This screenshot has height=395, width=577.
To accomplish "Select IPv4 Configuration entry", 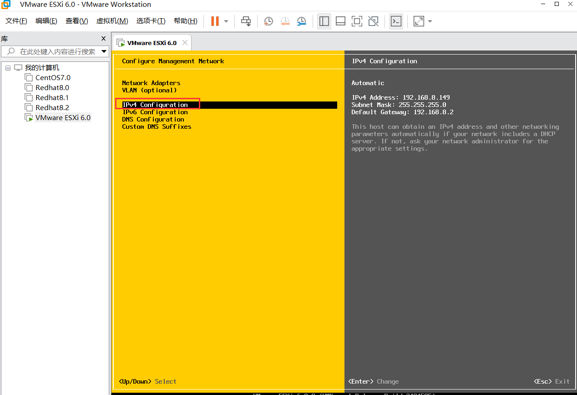I will (229, 105).
